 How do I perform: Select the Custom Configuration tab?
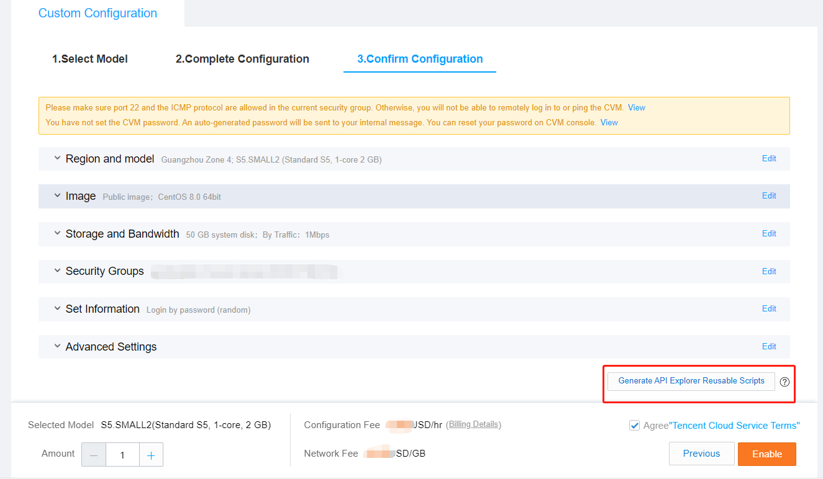(98, 12)
